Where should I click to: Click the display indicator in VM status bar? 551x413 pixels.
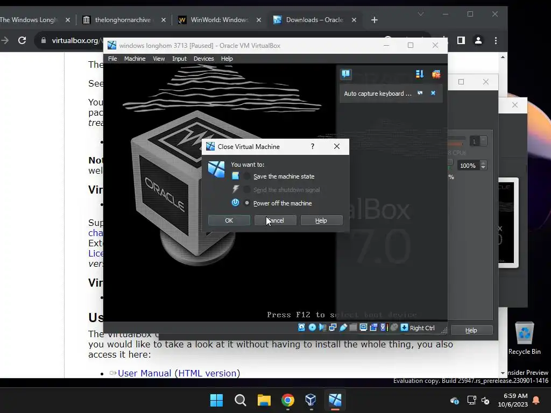tap(363, 327)
